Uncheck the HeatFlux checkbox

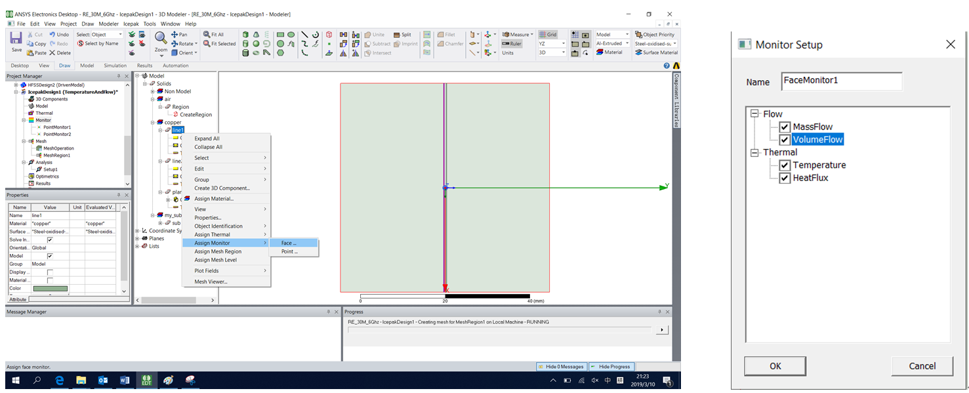tap(784, 178)
